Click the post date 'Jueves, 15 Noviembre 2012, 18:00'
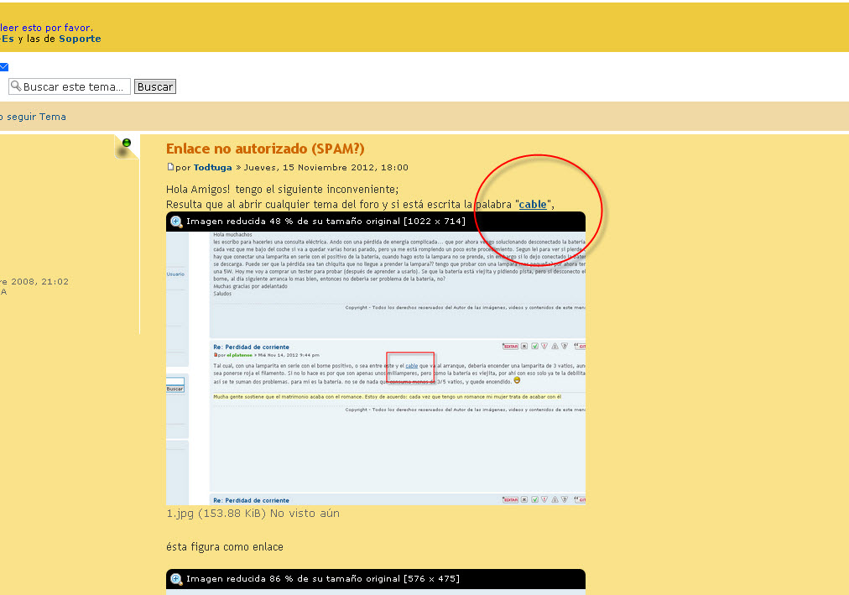This screenshot has height=595, width=849. (326, 168)
